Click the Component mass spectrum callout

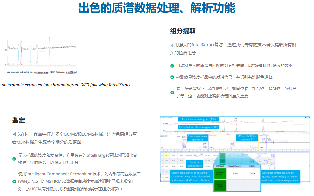click(197, 138)
